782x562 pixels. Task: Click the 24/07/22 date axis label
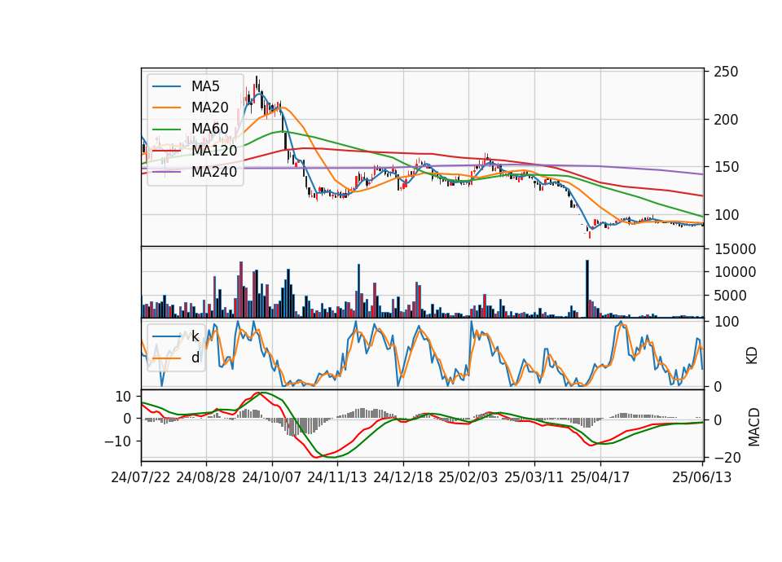pyautogui.click(x=141, y=477)
